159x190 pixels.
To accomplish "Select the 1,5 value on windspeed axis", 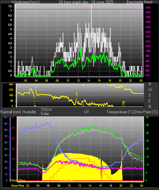I will click(x=10, y=62).
